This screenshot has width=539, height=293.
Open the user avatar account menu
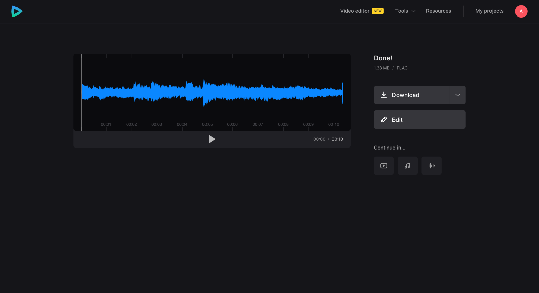click(x=521, y=11)
